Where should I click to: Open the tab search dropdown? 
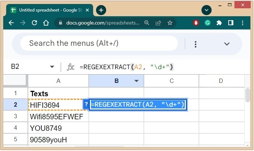[207, 10]
